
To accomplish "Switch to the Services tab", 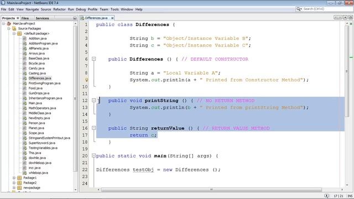I will pos(42,18).
